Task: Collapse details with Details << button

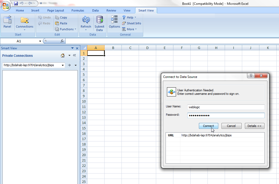Action: tap(255, 126)
